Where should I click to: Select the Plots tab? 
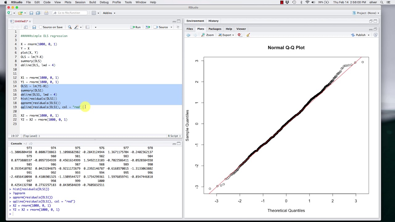click(201, 29)
